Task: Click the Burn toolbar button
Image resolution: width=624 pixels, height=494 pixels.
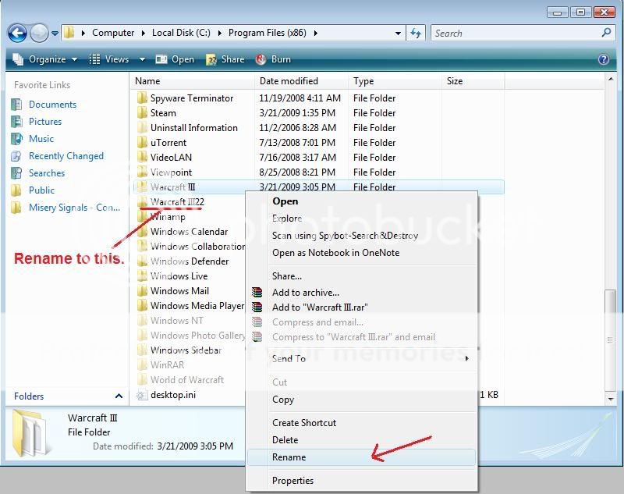Action: pyautogui.click(x=273, y=59)
